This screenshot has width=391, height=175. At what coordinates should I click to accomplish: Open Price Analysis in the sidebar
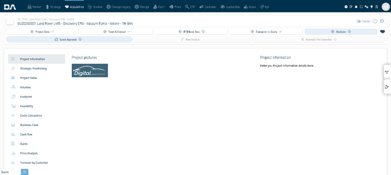pyautogui.click(x=37, y=153)
